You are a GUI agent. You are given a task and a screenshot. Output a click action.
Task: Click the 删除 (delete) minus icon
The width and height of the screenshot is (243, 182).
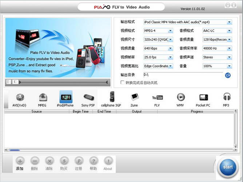(x=35, y=161)
